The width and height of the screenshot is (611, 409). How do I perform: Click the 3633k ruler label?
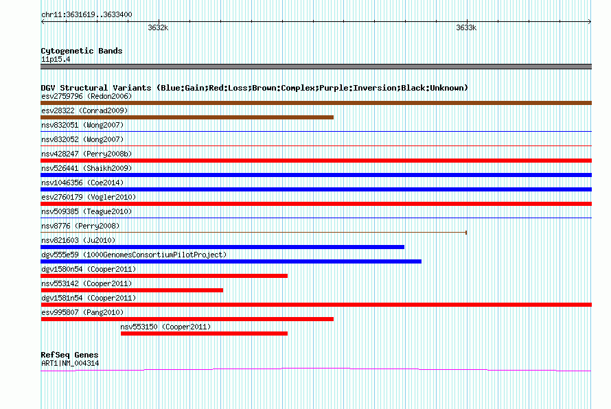coord(466,27)
